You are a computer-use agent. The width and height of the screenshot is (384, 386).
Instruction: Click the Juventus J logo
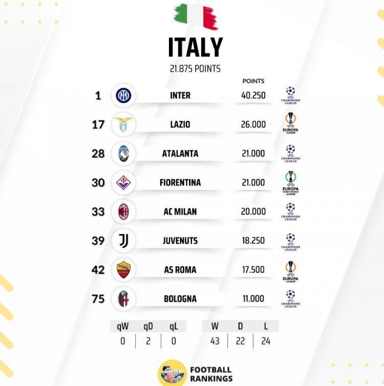pyautogui.click(x=123, y=241)
